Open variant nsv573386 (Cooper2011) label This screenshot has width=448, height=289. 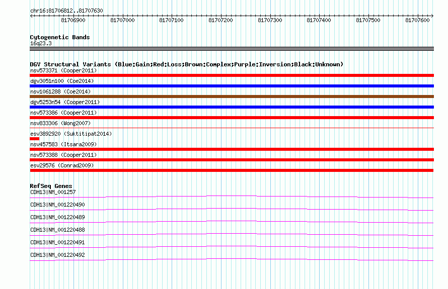(63, 113)
